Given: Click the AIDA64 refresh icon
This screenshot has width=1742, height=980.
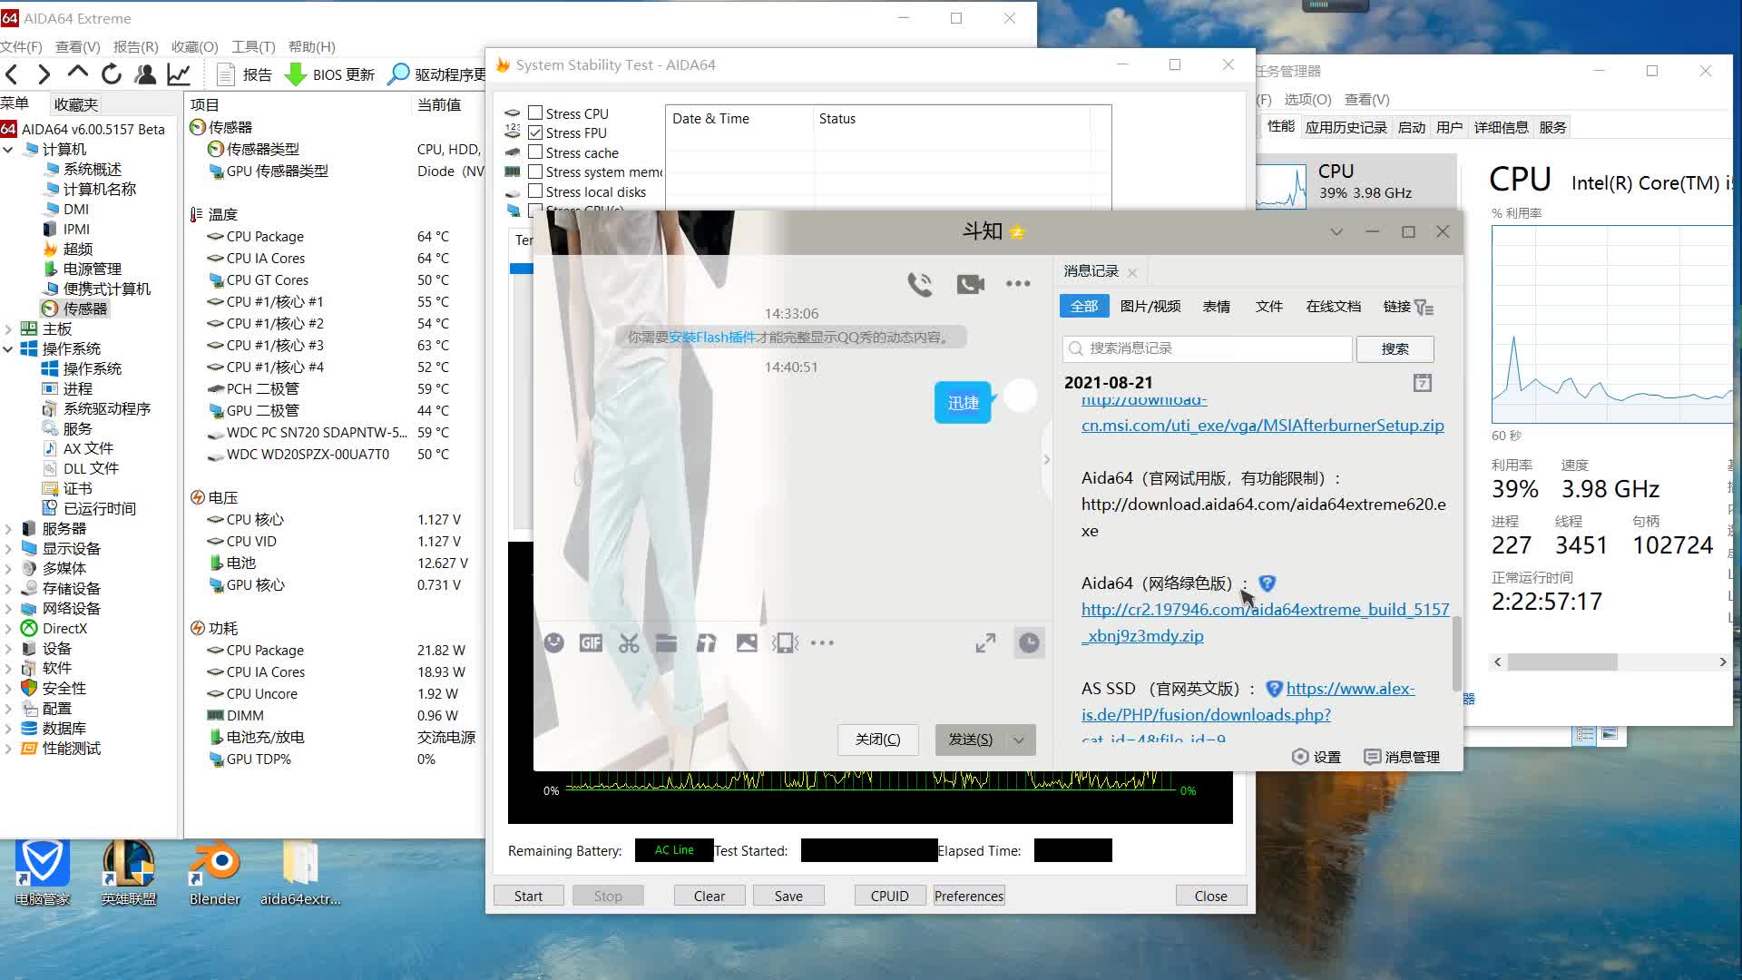Looking at the screenshot, I should point(112,74).
